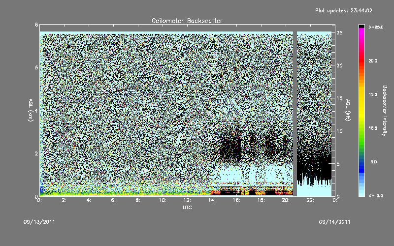The width and height of the screenshot is (394, 246).
Task: Click the dark cloud layer above 16: UTC
Action: pos(231,147)
